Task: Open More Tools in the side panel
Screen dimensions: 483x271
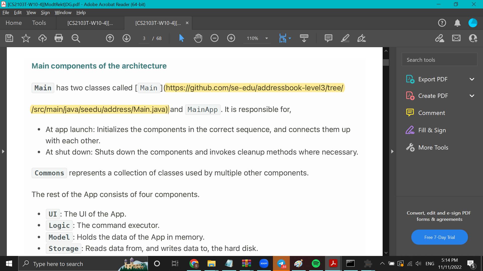Action: point(433,148)
